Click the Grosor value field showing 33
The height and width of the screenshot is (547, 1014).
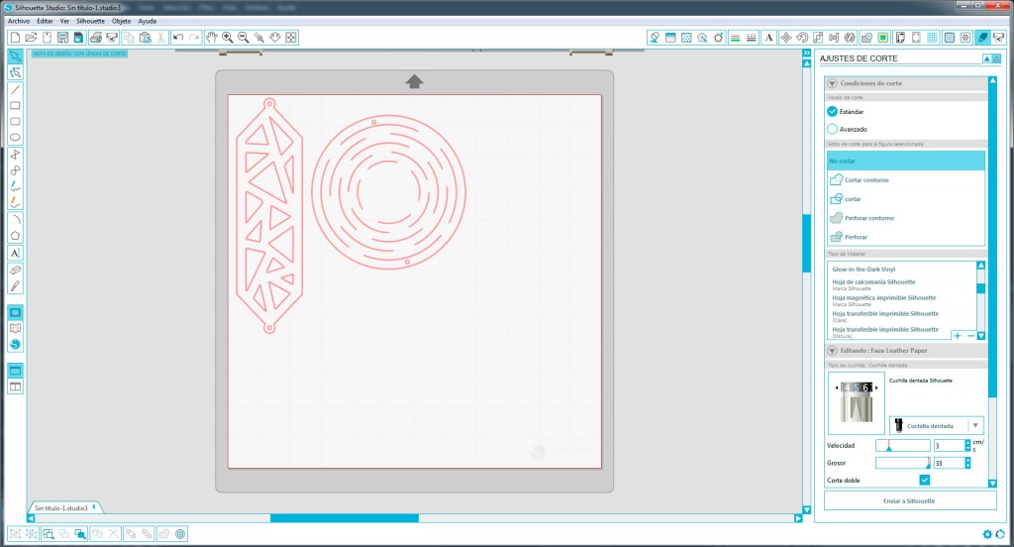tap(949, 463)
